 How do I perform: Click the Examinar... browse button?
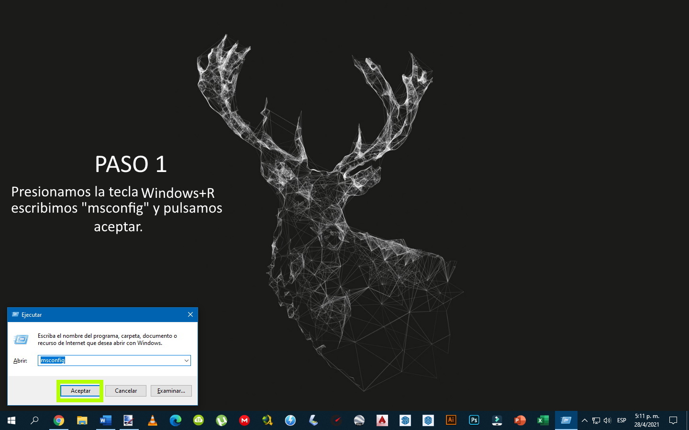tap(171, 391)
